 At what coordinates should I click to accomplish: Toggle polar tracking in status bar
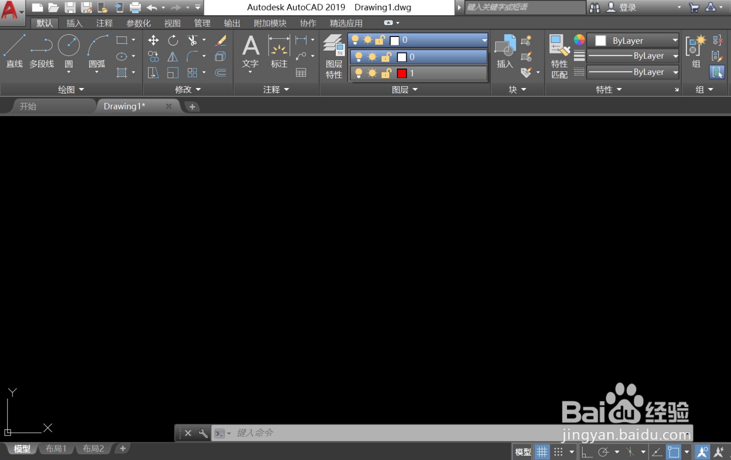click(x=604, y=452)
